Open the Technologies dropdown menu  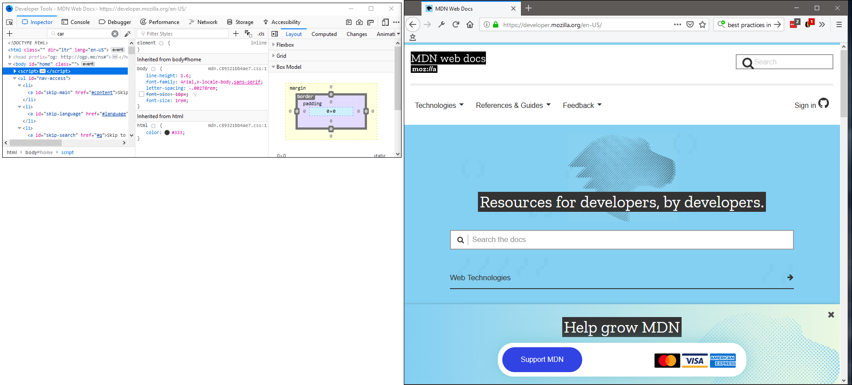tap(439, 105)
